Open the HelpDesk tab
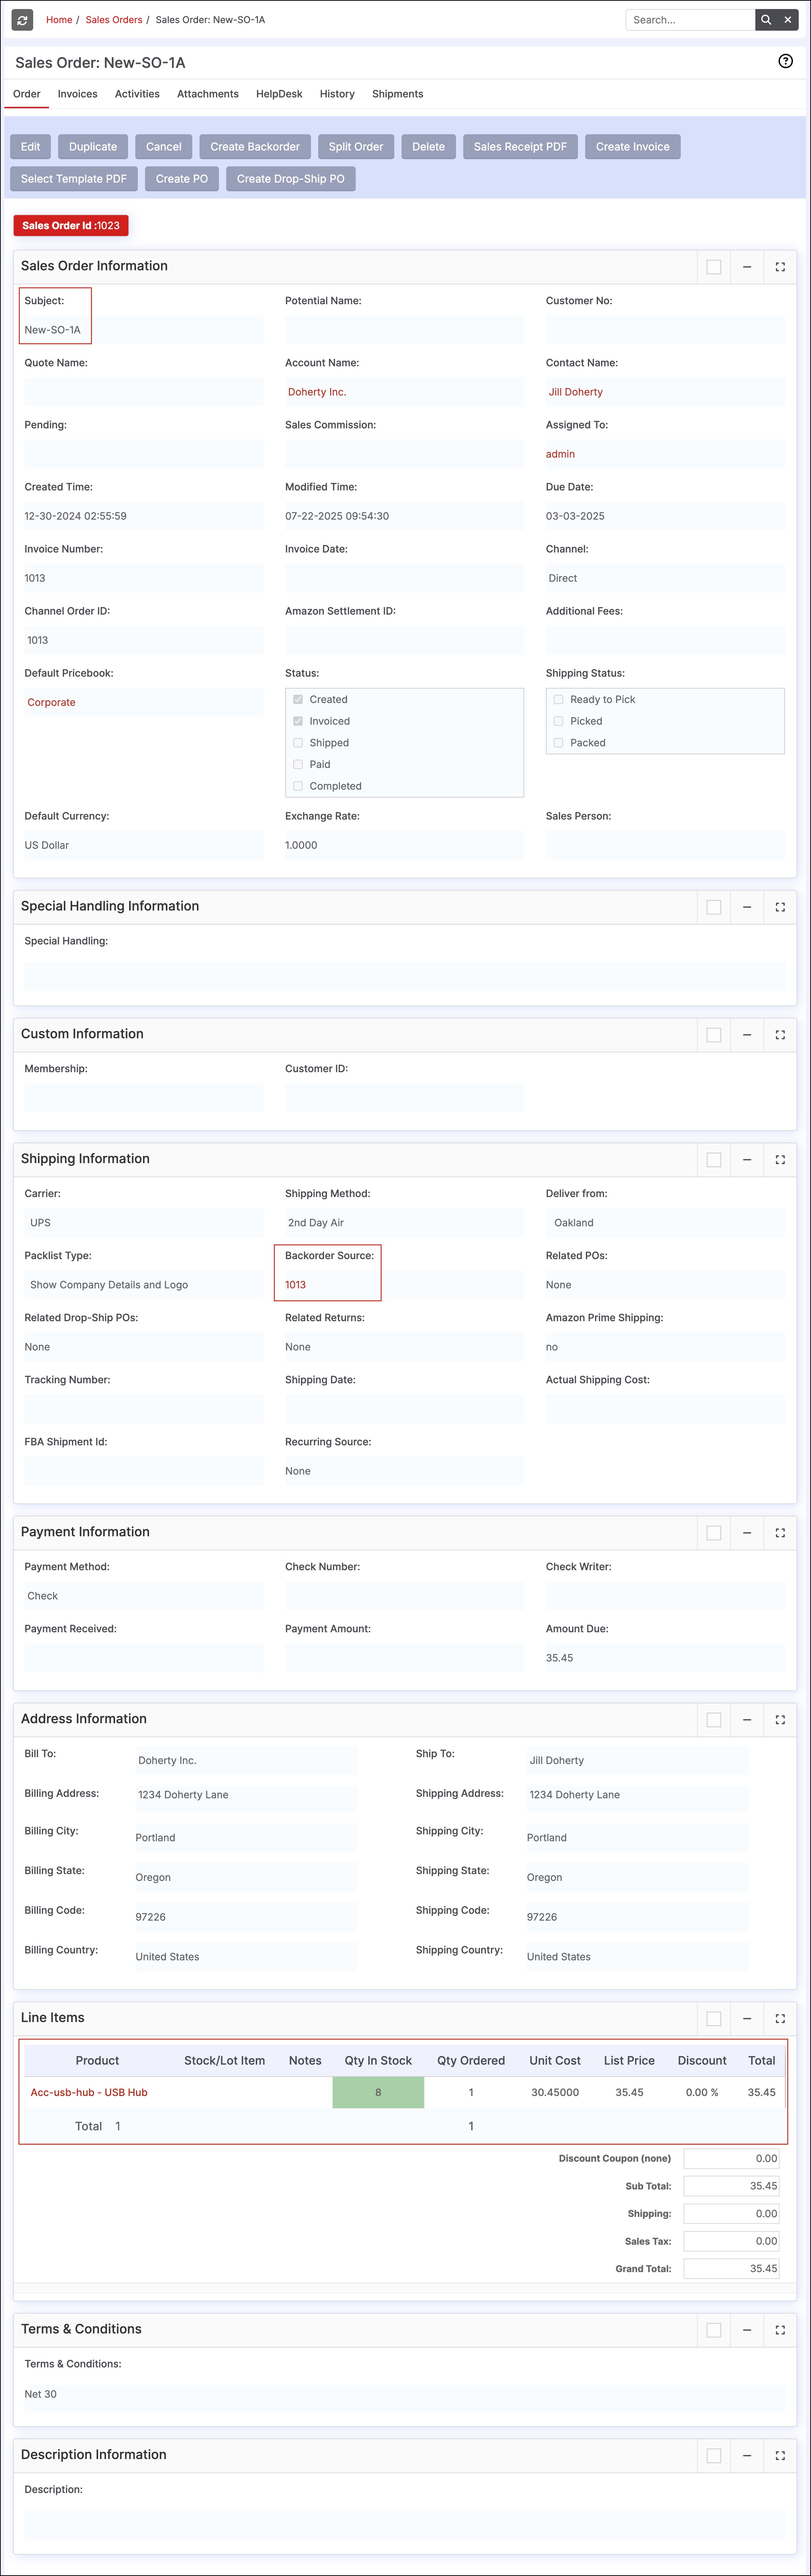This screenshot has height=2576, width=811. pyautogui.click(x=279, y=94)
